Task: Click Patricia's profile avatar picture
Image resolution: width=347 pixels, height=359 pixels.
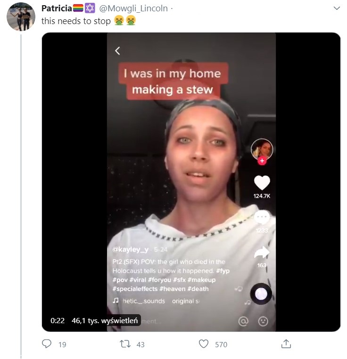Action: coord(21,17)
